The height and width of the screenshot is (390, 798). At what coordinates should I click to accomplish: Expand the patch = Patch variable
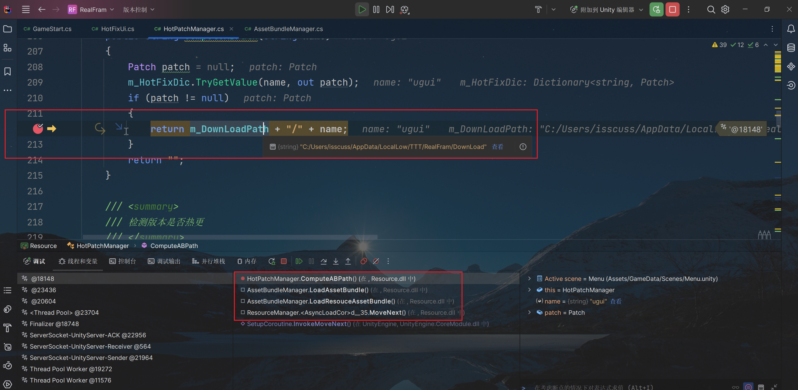pos(530,313)
